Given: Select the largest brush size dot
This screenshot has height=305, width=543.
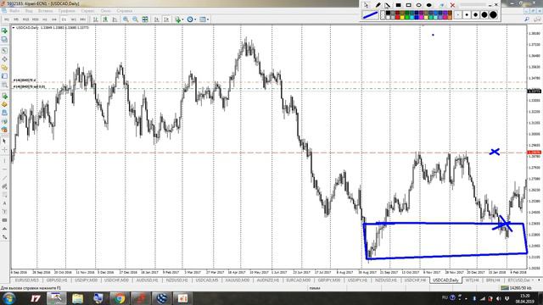Looking at the screenshot, I should pos(494,15).
